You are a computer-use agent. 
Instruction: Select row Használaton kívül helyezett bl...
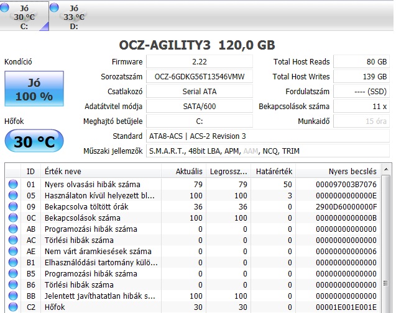click(x=193, y=195)
